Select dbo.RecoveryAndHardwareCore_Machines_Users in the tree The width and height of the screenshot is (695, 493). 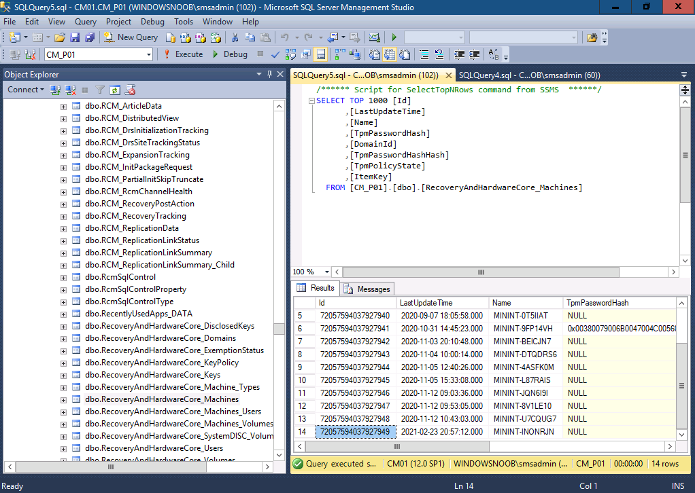coord(173,412)
